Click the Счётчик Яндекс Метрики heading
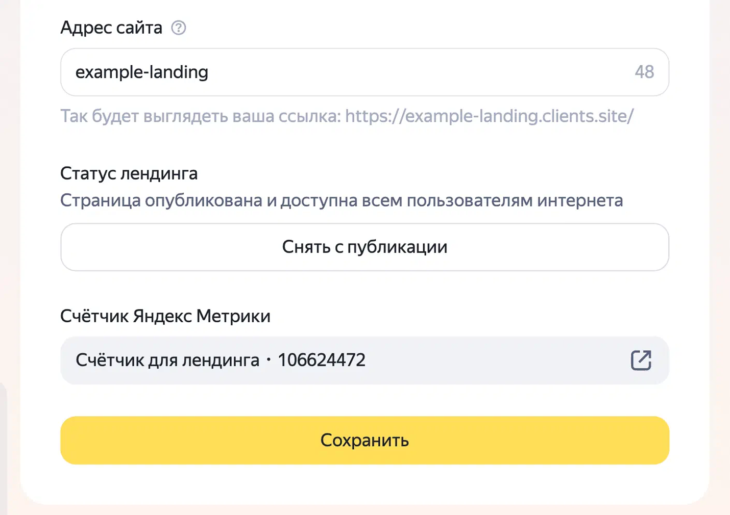Image resolution: width=730 pixels, height=515 pixels. click(x=165, y=316)
